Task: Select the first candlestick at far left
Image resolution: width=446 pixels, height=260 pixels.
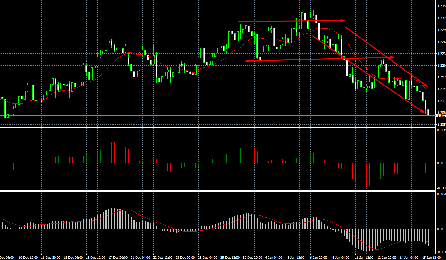Action: [2, 97]
